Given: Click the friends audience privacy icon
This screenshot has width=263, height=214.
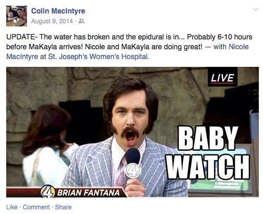Looking at the screenshot, I should point(81,21).
